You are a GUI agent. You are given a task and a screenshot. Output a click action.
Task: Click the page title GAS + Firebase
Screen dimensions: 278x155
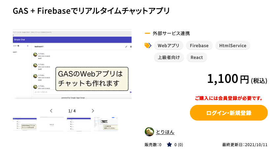(91, 10)
